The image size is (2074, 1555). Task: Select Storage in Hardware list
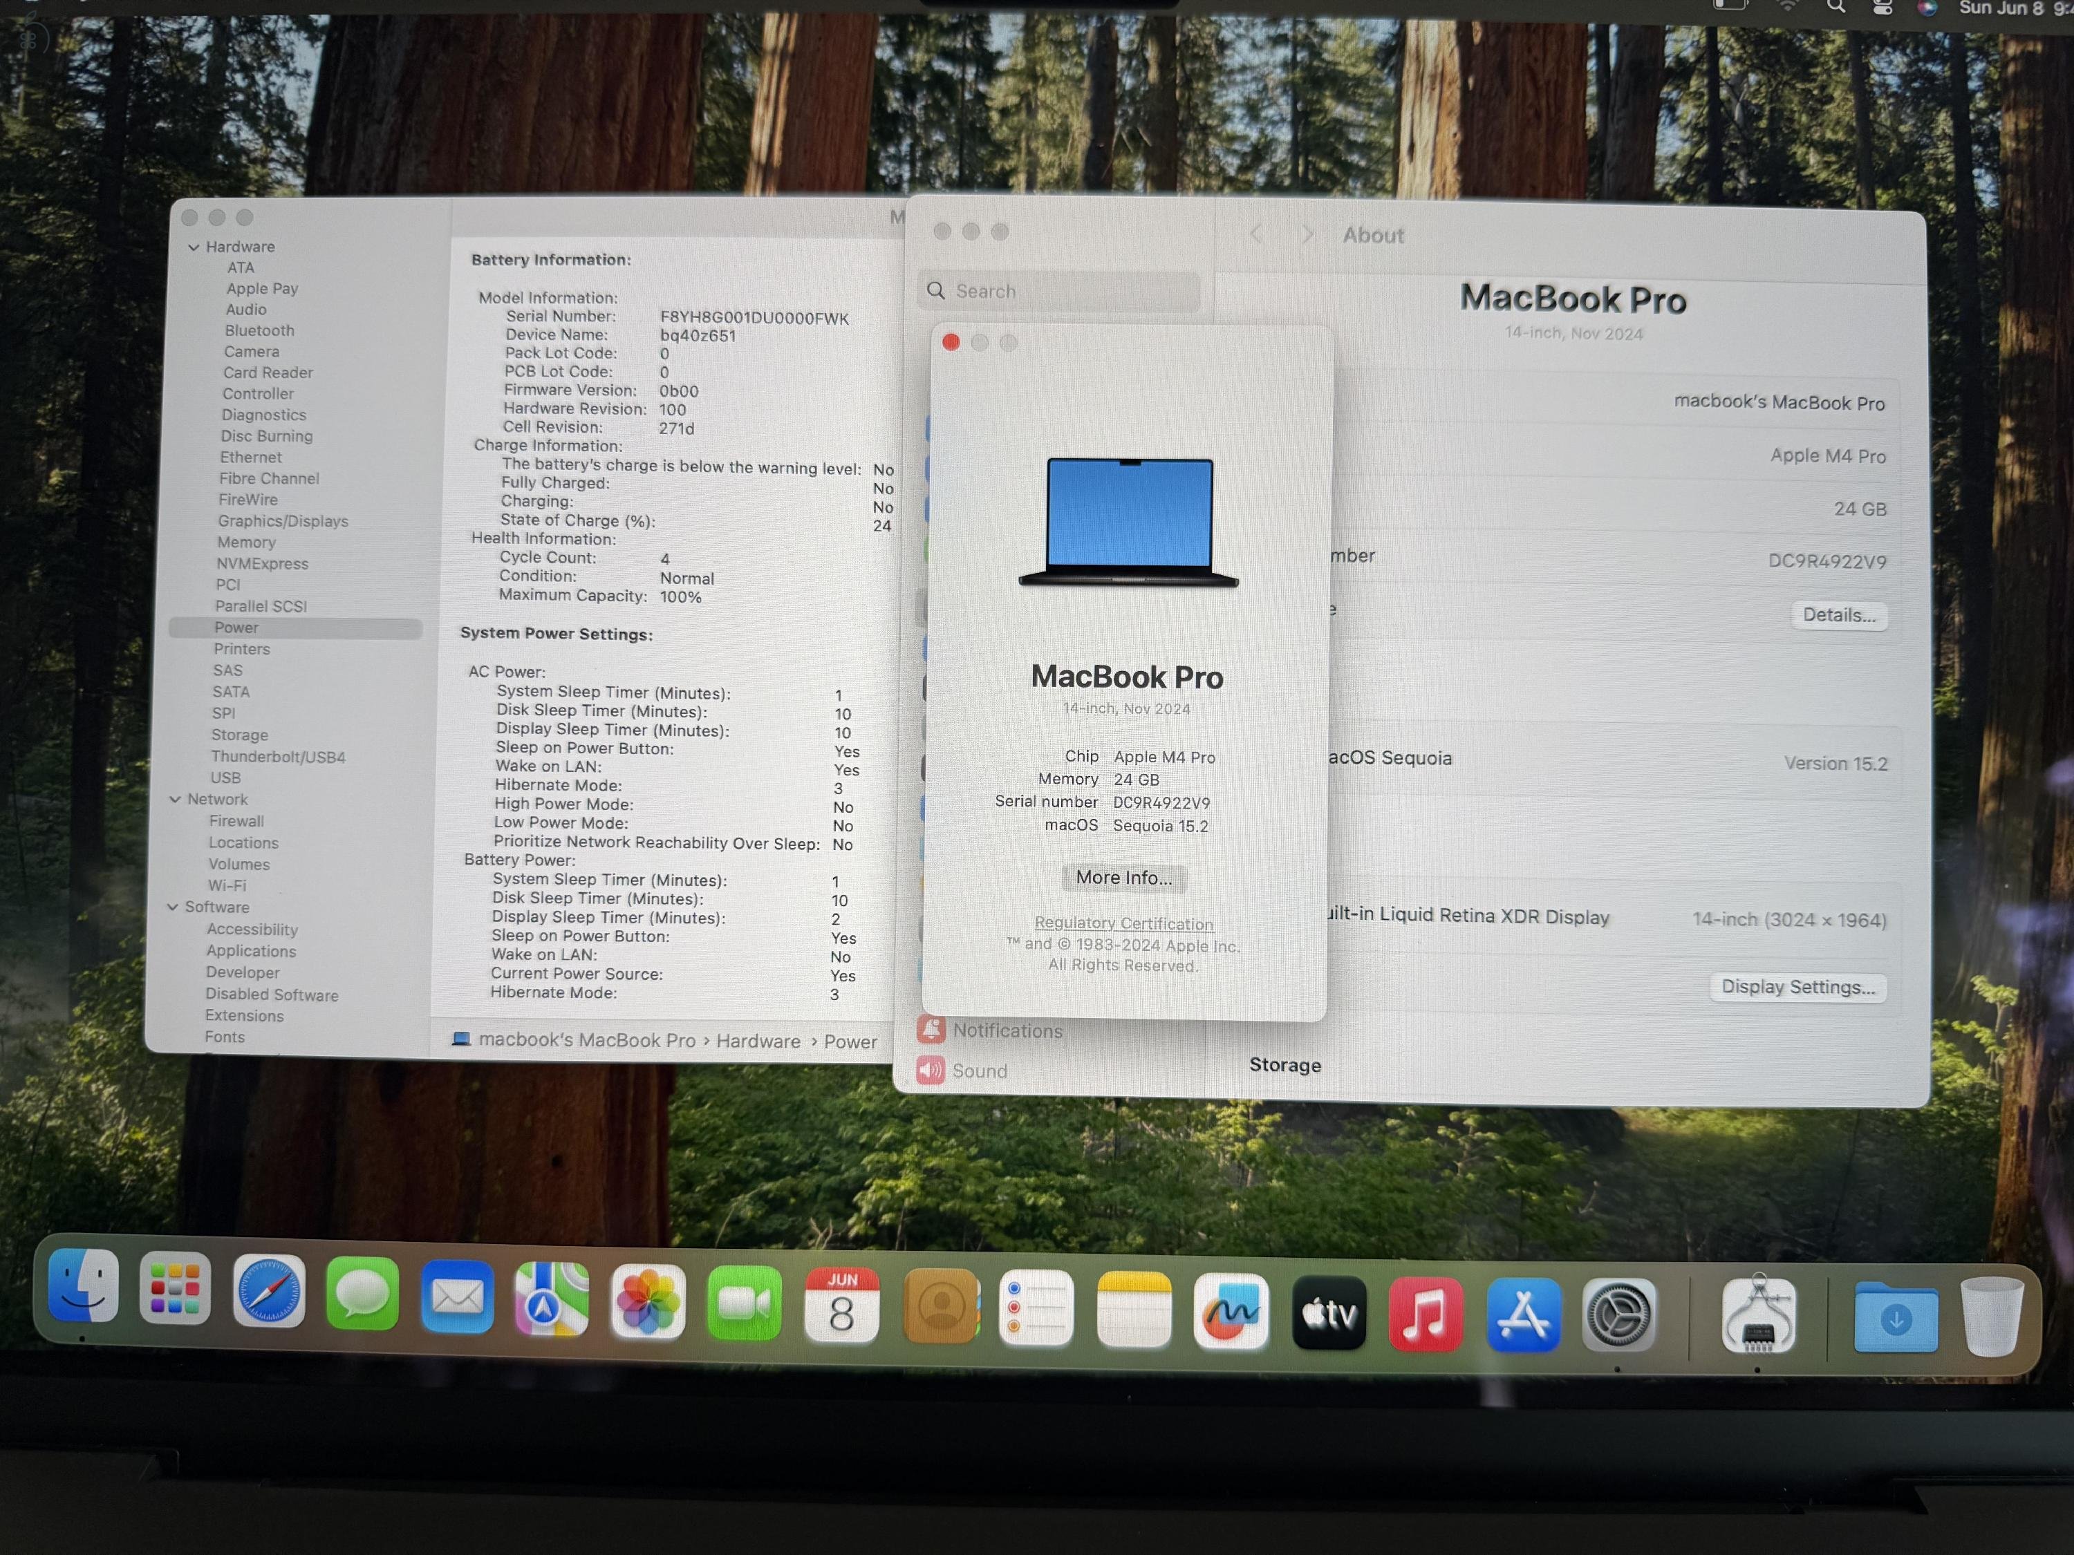(239, 735)
